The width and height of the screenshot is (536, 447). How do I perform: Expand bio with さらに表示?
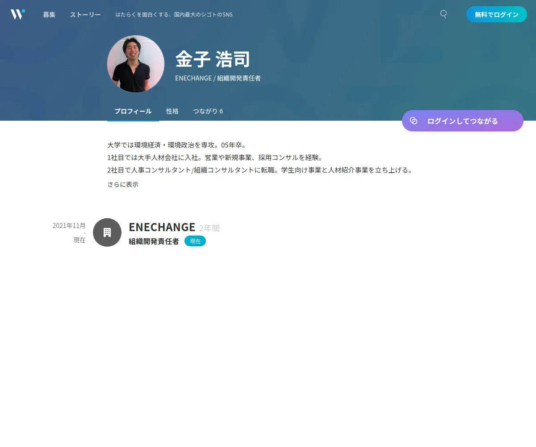123,184
